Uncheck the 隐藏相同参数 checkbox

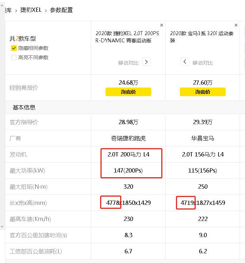tap(14, 48)
